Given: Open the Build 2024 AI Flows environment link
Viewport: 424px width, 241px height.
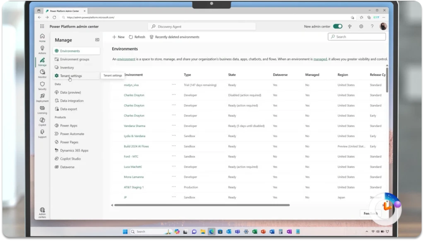Looking at the screenshot, I should (x=136, y=146).
